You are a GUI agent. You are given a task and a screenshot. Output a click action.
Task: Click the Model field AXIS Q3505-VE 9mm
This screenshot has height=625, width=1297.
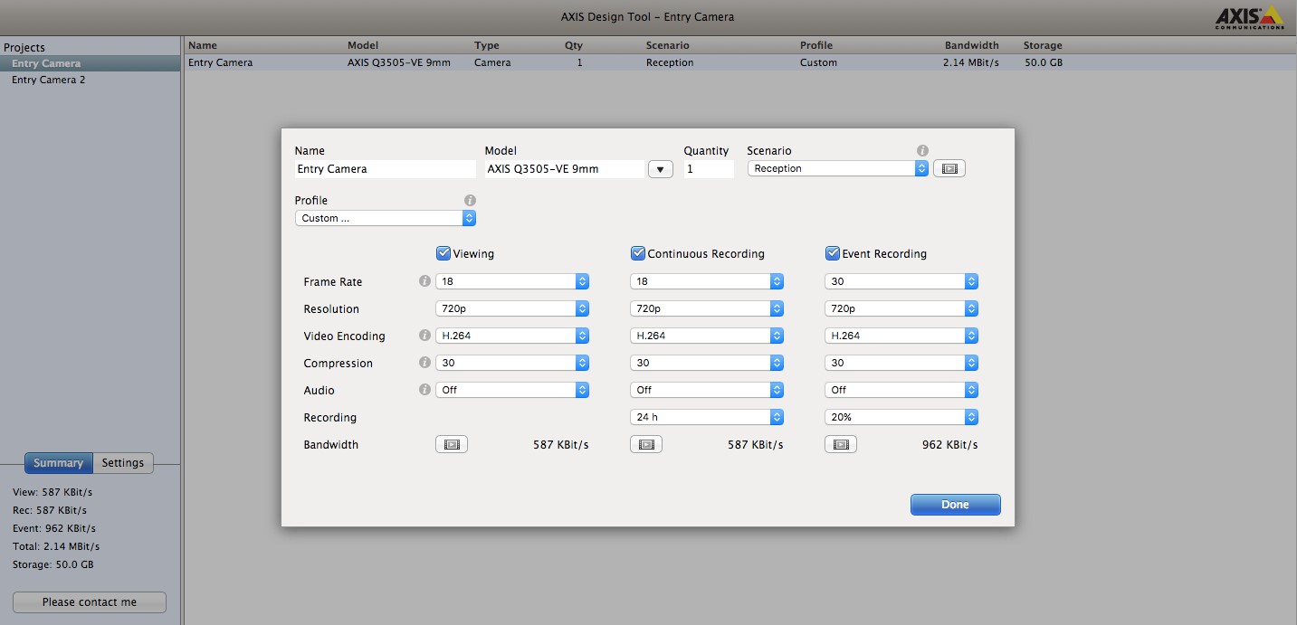565,169
